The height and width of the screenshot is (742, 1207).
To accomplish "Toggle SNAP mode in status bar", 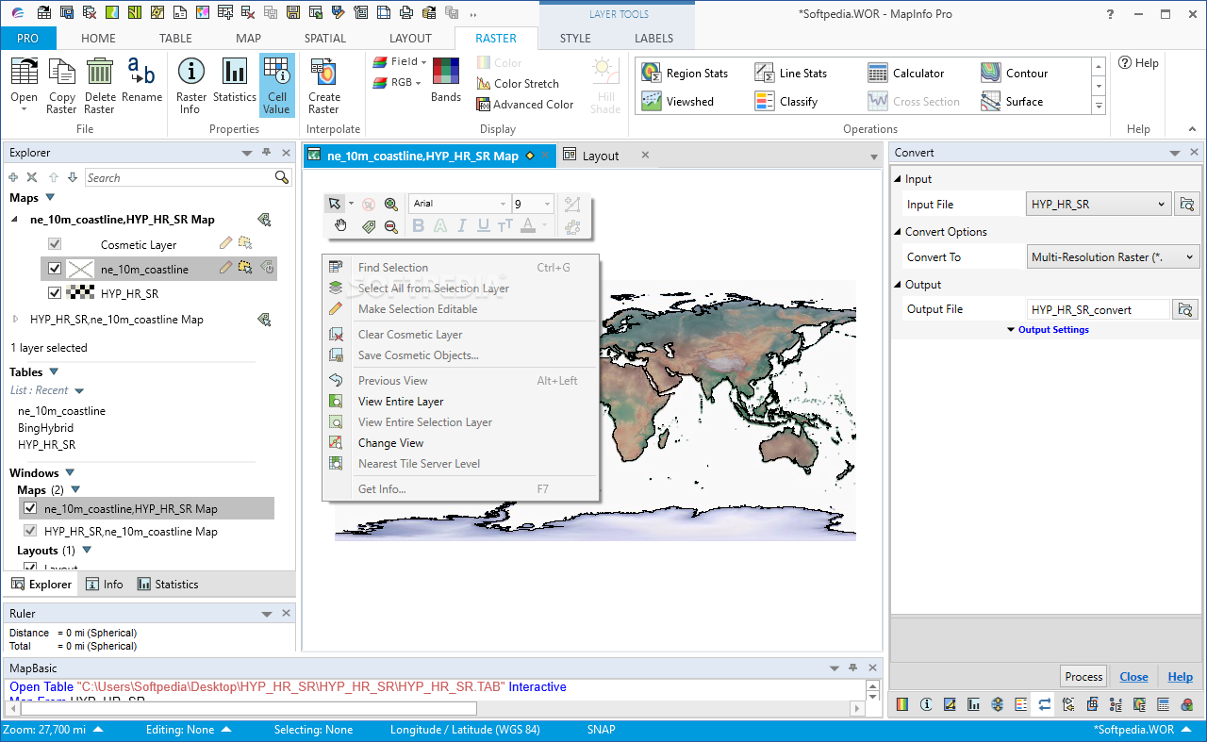I will (x=602, y=730).
